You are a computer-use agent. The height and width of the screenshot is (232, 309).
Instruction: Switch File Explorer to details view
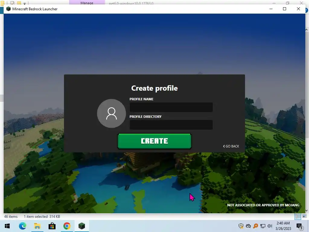pos(298,217)
